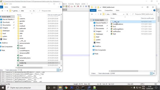Click the play macro icon in Notepad++ toolbar
The image size is (160, 90).
tap(83, 6)
